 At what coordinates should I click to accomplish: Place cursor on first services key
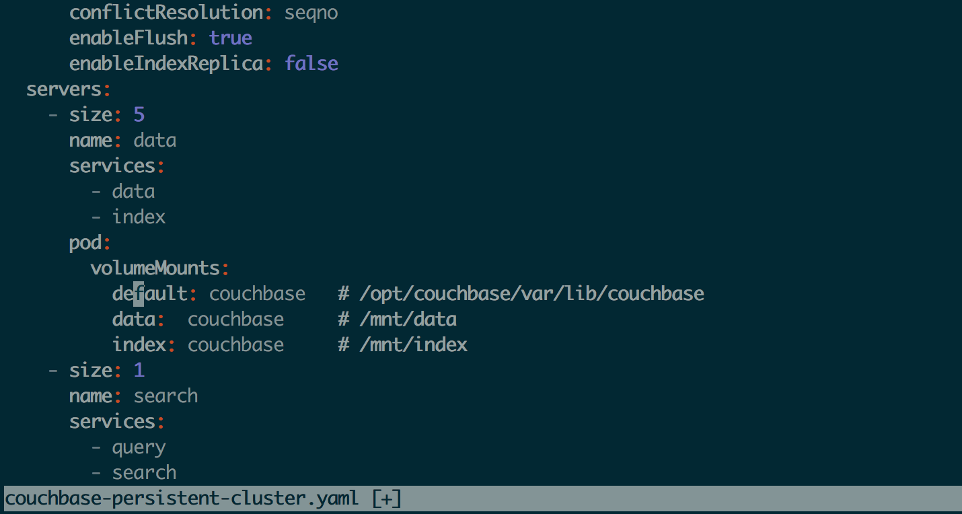[x=112, y=166]
